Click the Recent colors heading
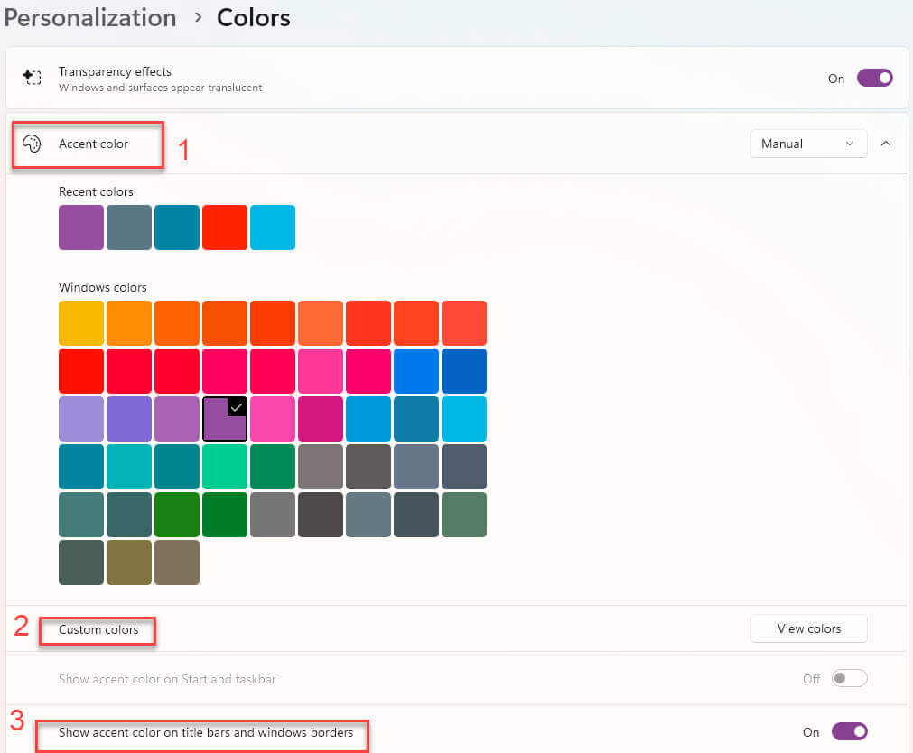The image size is (913, 753). [x=96, y=191]
